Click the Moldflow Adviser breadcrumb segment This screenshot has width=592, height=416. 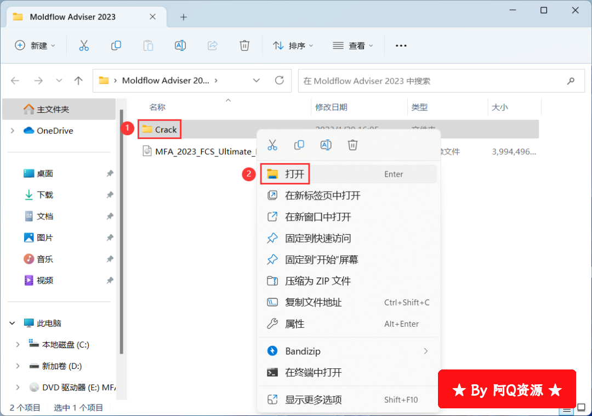click(166, 80)
